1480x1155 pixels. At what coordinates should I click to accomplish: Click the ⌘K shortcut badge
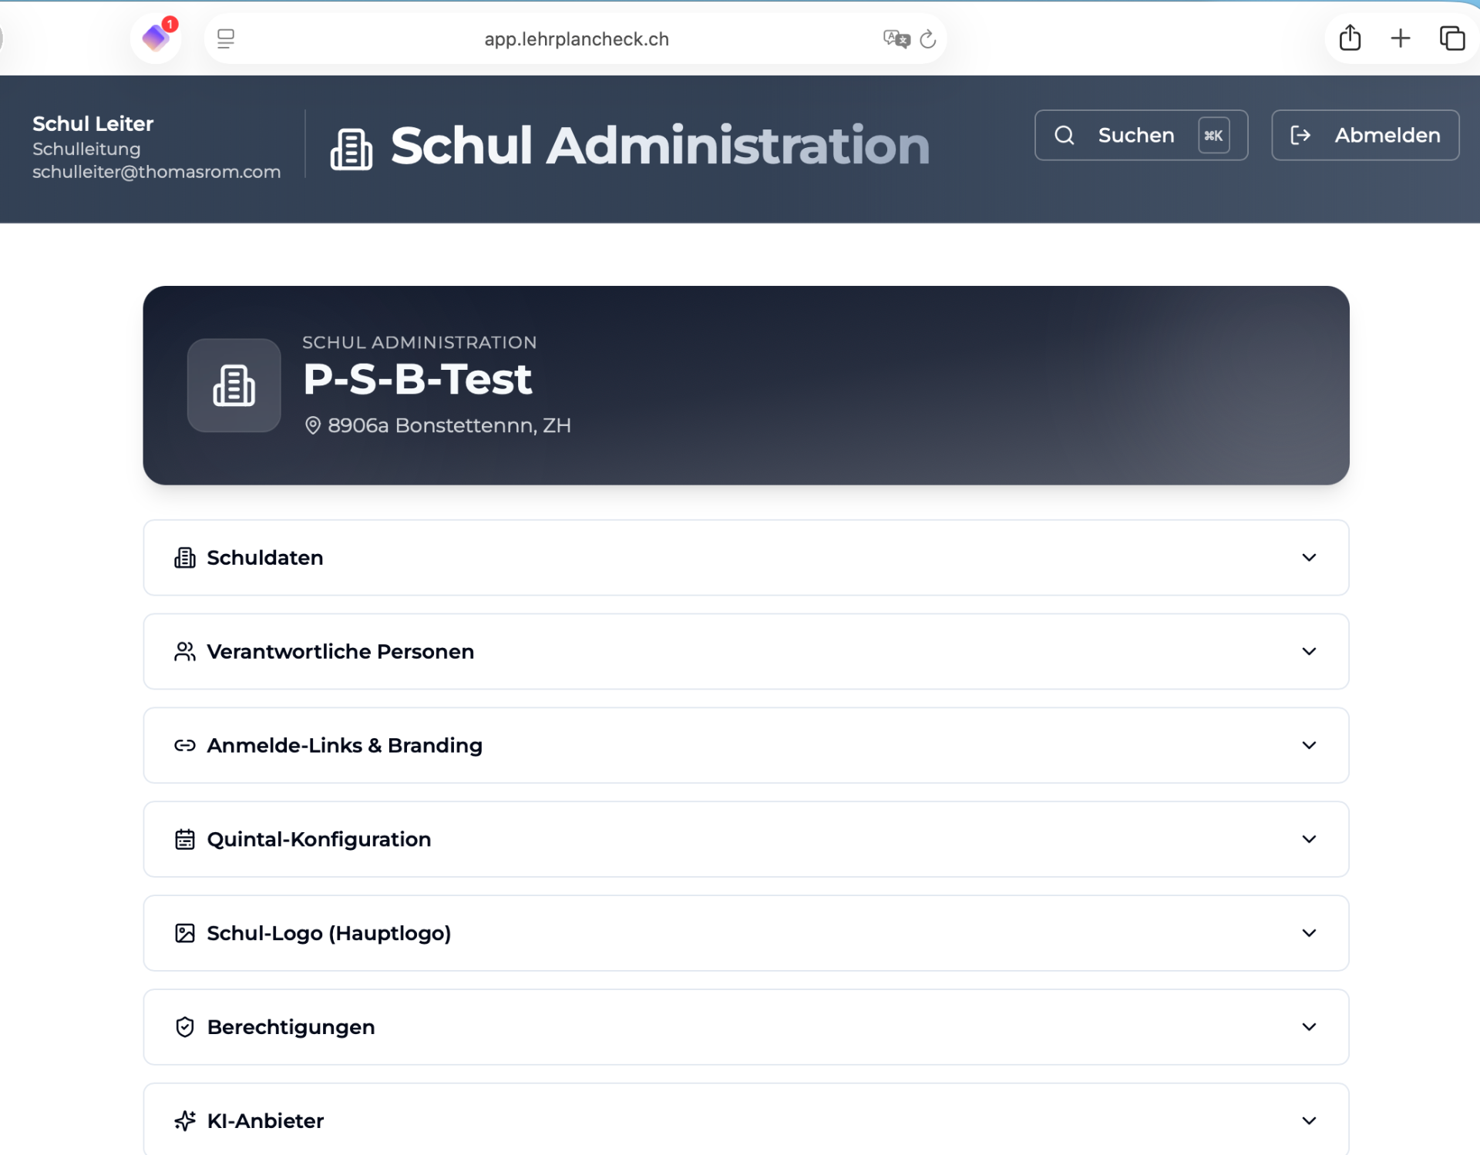(x=1214, y=135)
